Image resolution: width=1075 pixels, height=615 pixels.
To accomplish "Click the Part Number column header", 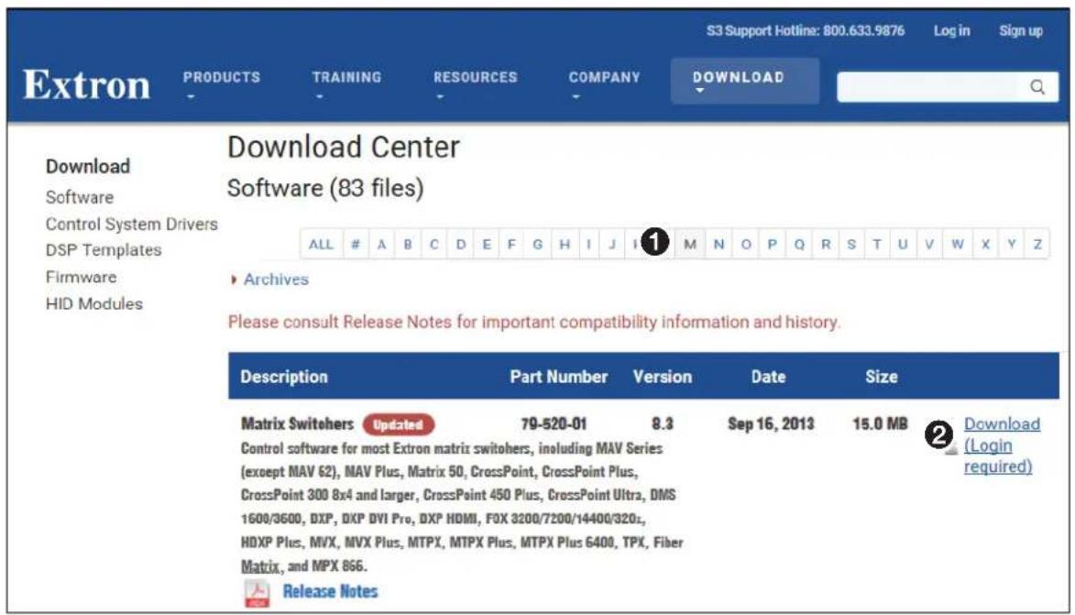I will click(559, 377).
